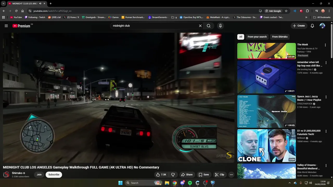Open more actions under the video
The width and height of the screenshot is (333, 187).
pyautogui.click(x=231, y=175)
